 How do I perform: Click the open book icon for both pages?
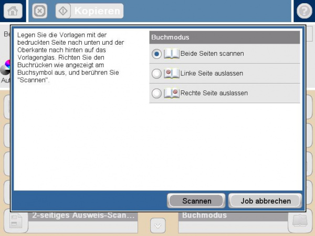coord(172,54)
